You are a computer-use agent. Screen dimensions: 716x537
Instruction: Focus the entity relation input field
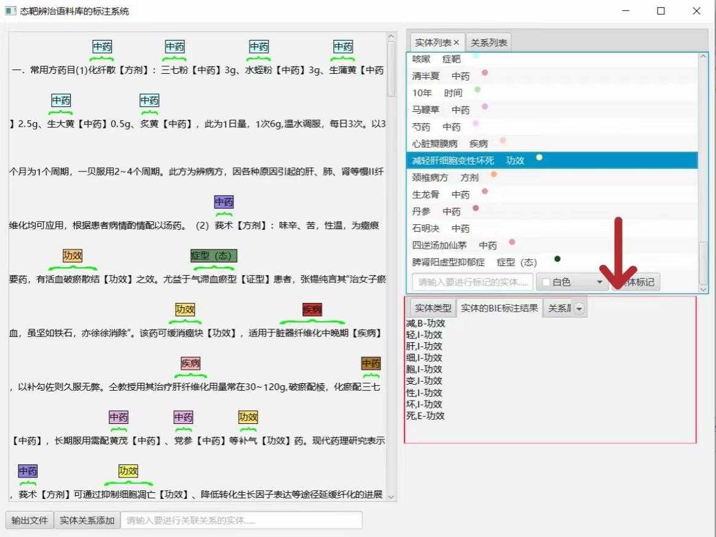click(241, 520)
